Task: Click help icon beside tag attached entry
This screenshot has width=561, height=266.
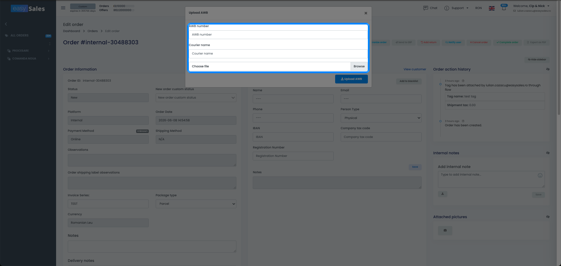Action: click(463, 81)
